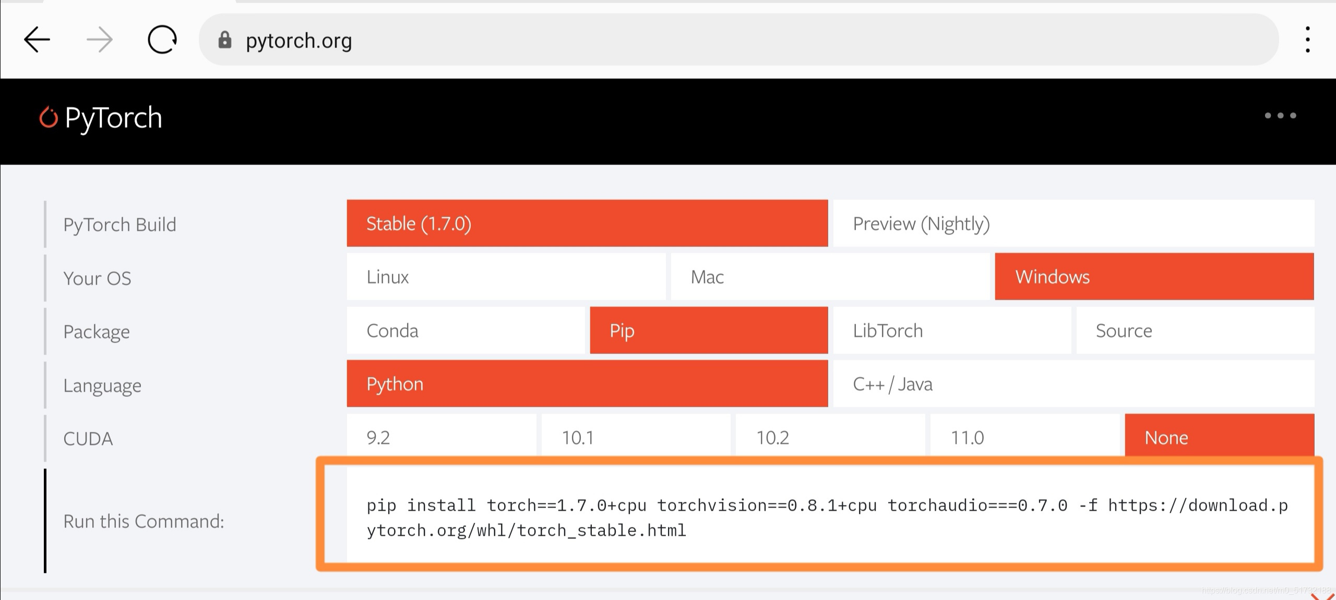The height and width of the screenshot is (600, 1336).
Task: Click the browser back arrow
Action: point(37,40)
